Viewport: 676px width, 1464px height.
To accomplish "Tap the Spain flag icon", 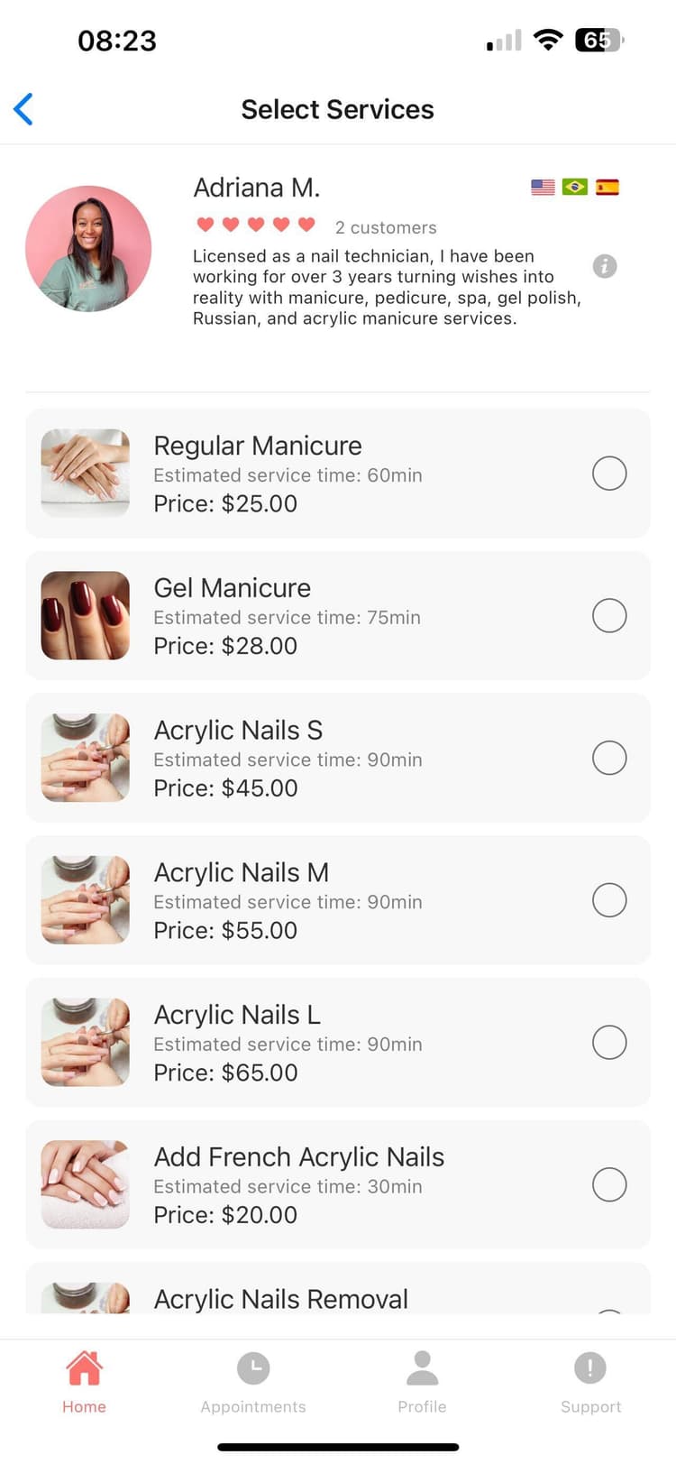I will coord(607,187).
